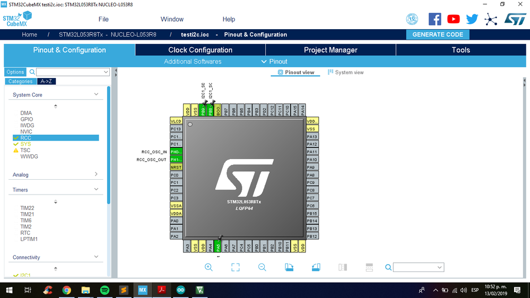Open the Adobe Acrobat taskbar icon
Screen dimensions: 530x298
tap(162, 290)
